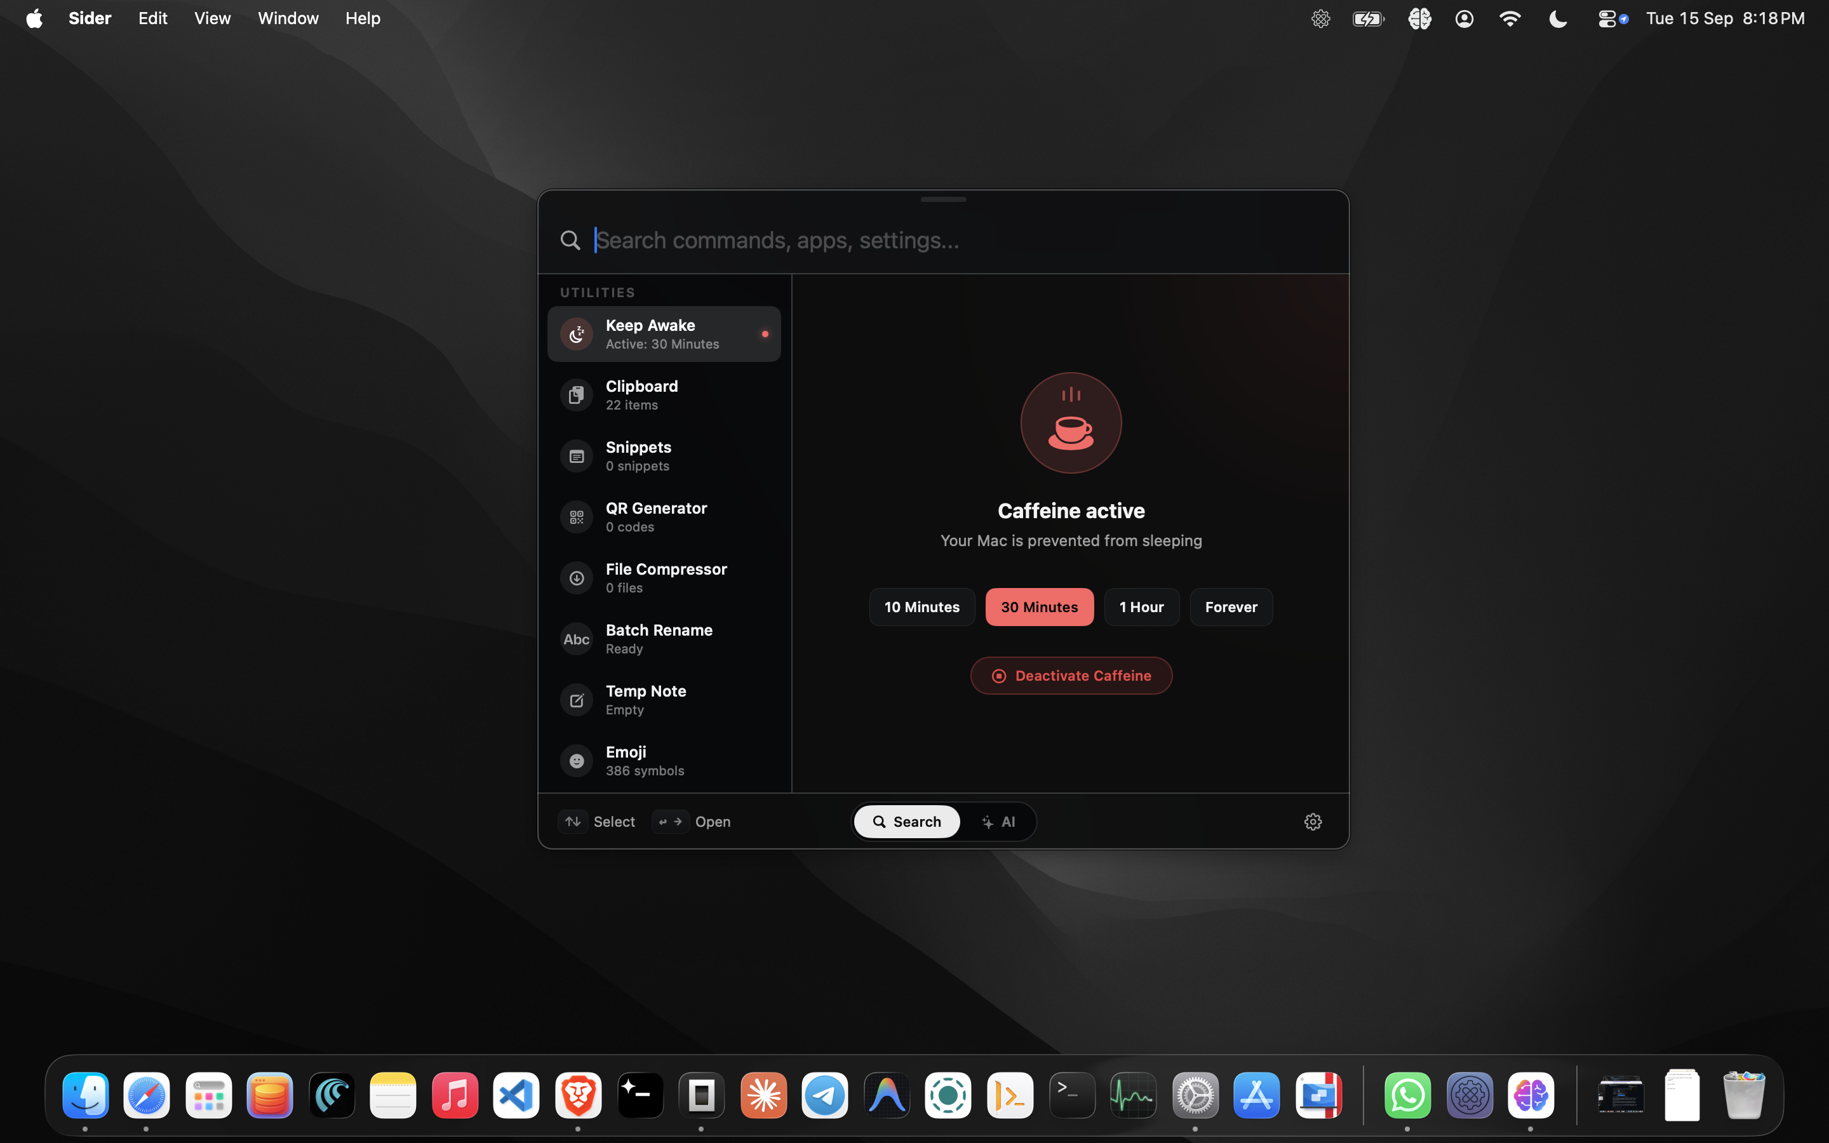Switch to the AI mode tab
This screenshot has height=1143, width=1829.
point(998,822)
